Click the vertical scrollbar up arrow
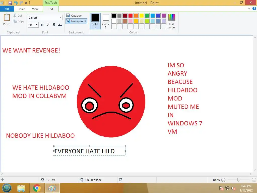Screen dimensions: 257x193 (x=255, y=37)
